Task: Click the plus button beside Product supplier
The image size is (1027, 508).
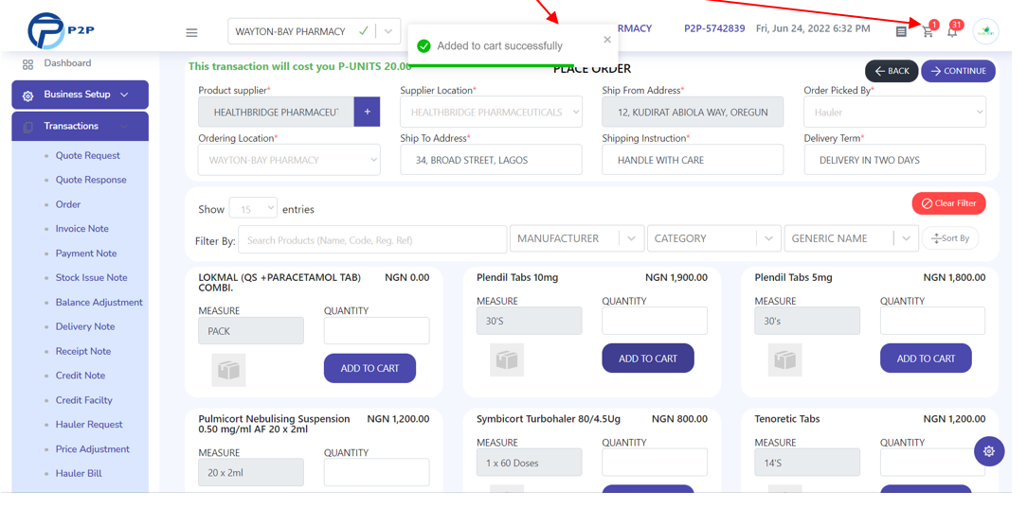Action: 367,112
